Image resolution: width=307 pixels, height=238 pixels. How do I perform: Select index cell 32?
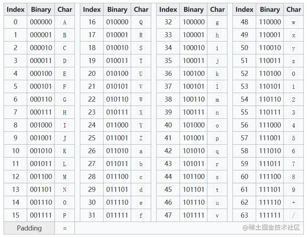tap(168, 22)
